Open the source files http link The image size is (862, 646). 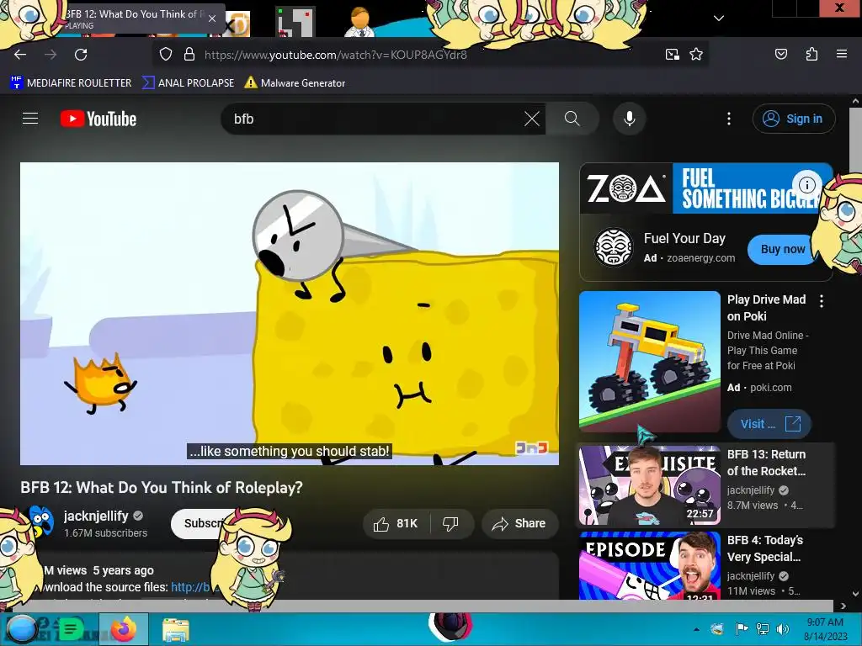(x=190, y=587)
